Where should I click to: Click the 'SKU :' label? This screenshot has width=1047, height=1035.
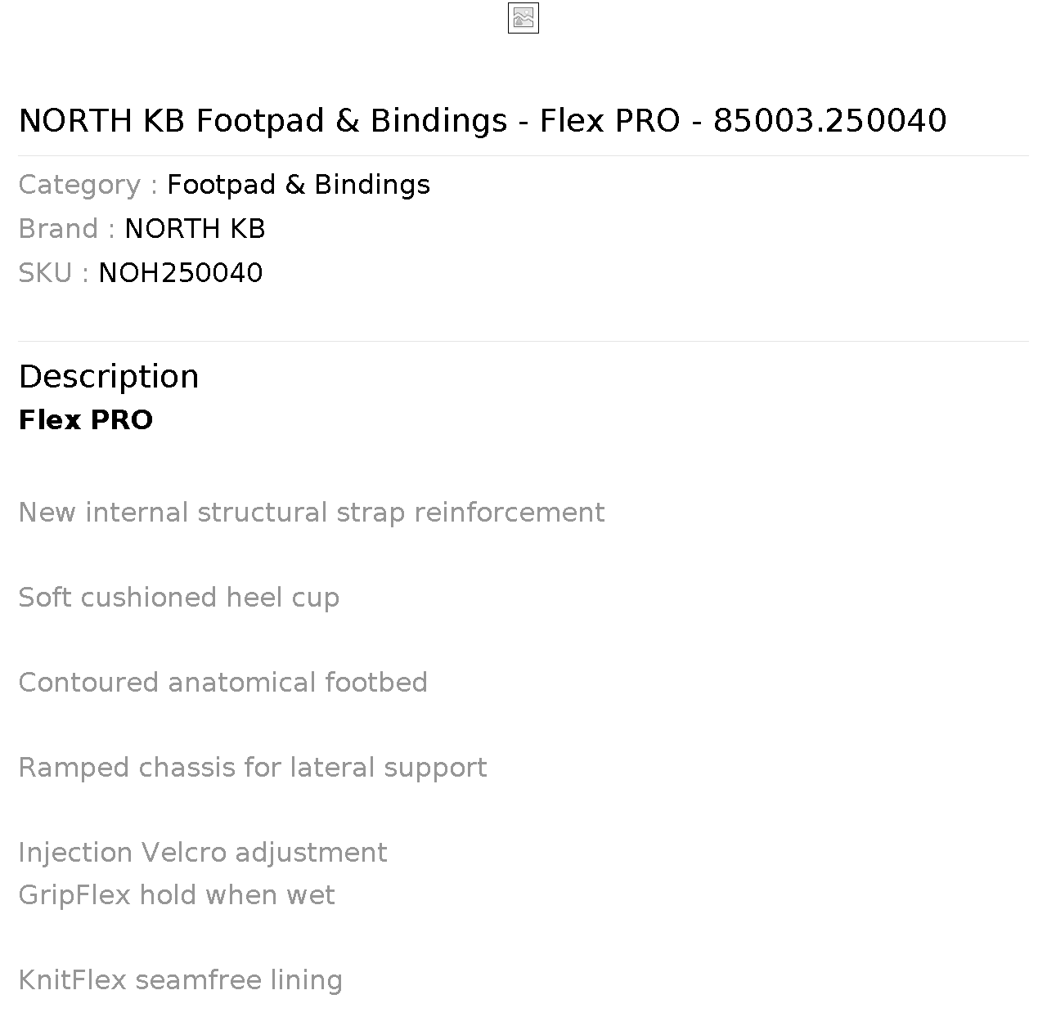tap(54, 273)
